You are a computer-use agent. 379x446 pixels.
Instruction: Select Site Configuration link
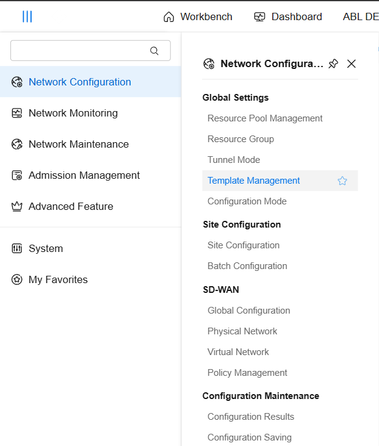244,245
